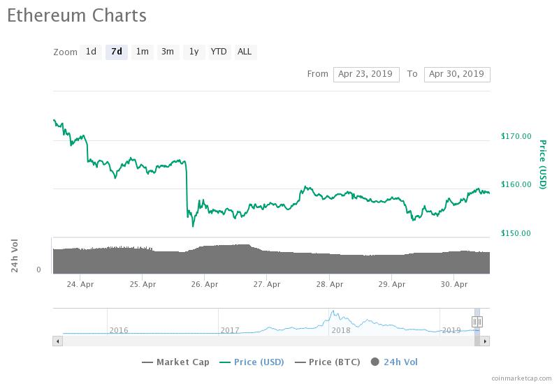Toggle the Price (BTC) series
The image size is (559, 384).
[328, 362]
